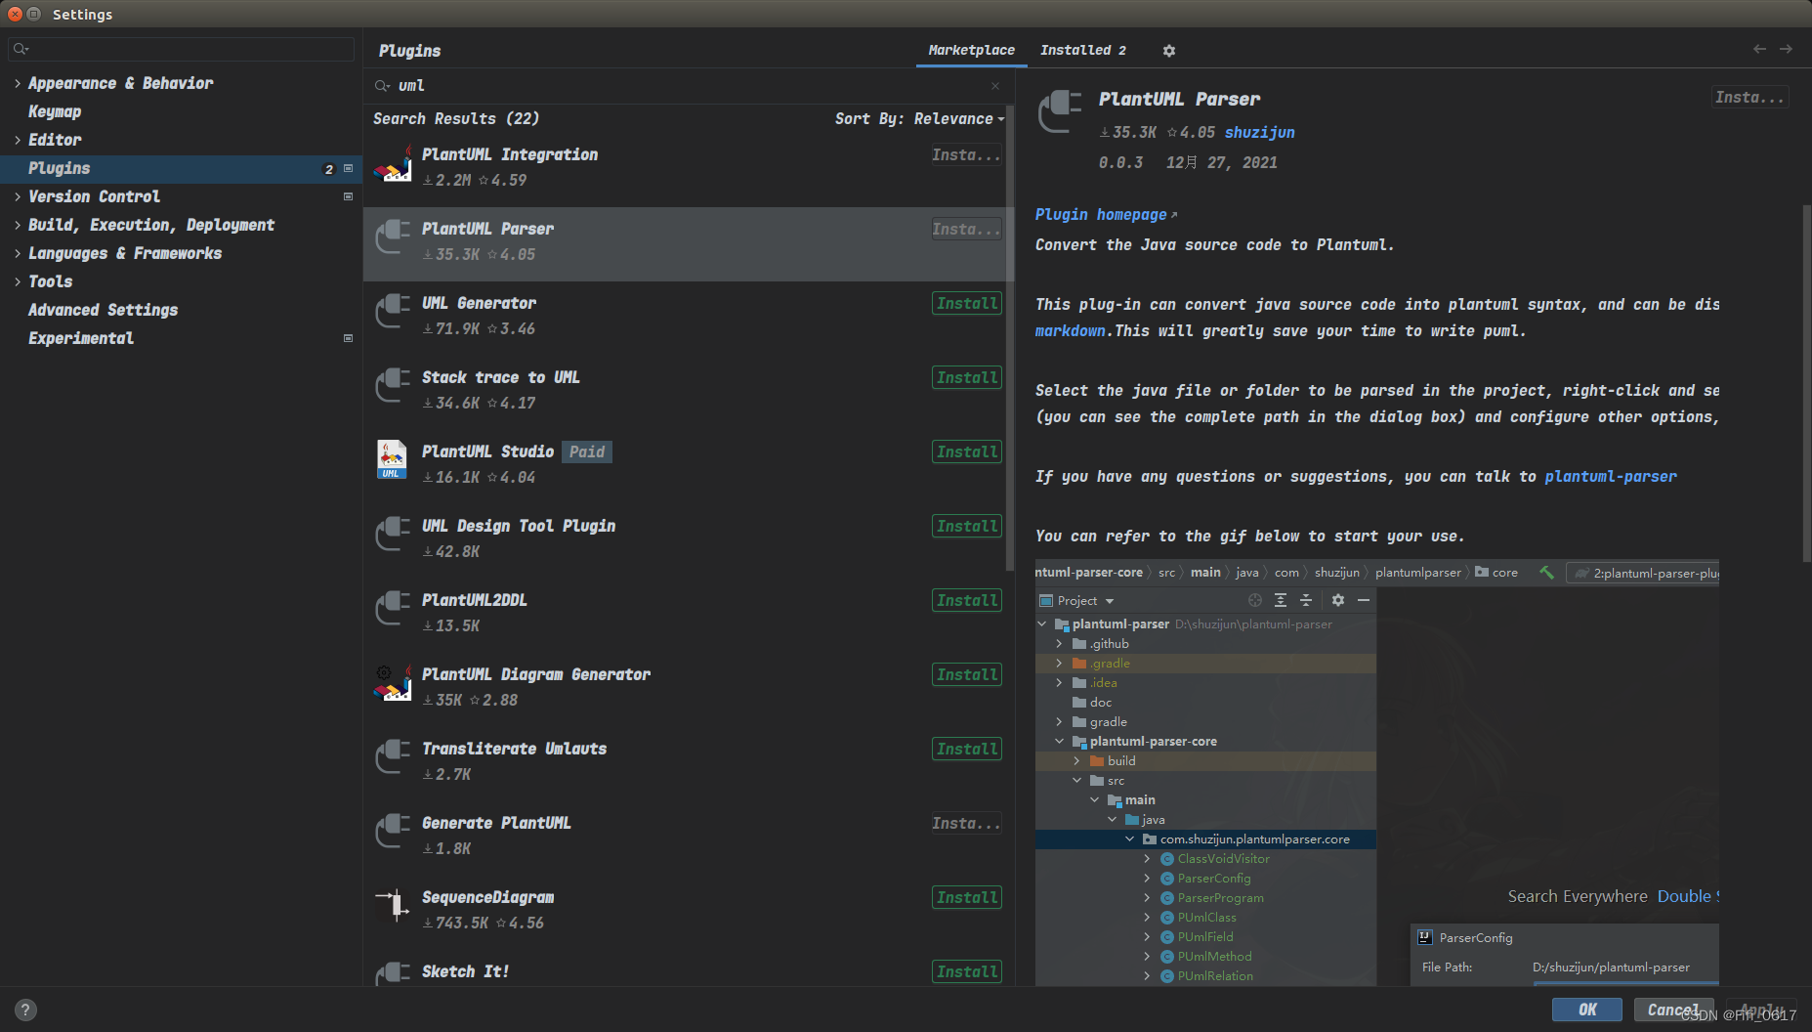The width and height of the screenshot is (1812, 1032).
Task: Open Advanced Settings page
Action: tap(103, 311)
